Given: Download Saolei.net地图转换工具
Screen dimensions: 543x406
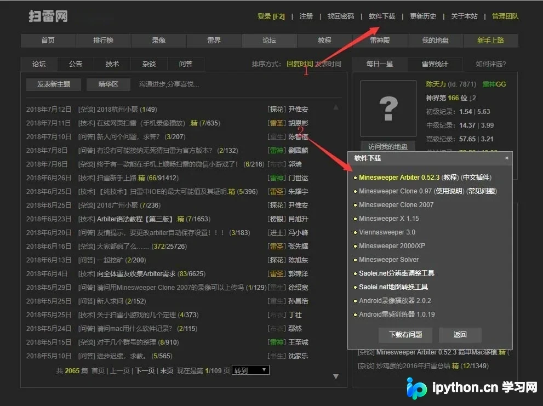Looking at the screenshot, I should click(x=393, y=287).
